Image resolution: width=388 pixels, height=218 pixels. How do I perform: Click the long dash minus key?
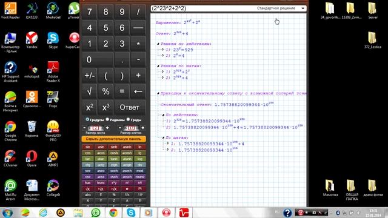click(138, 28)
